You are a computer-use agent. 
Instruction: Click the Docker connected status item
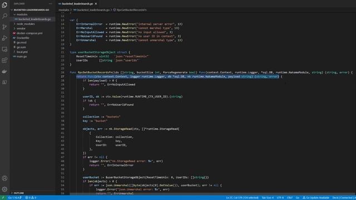click(x=344, y=198)
